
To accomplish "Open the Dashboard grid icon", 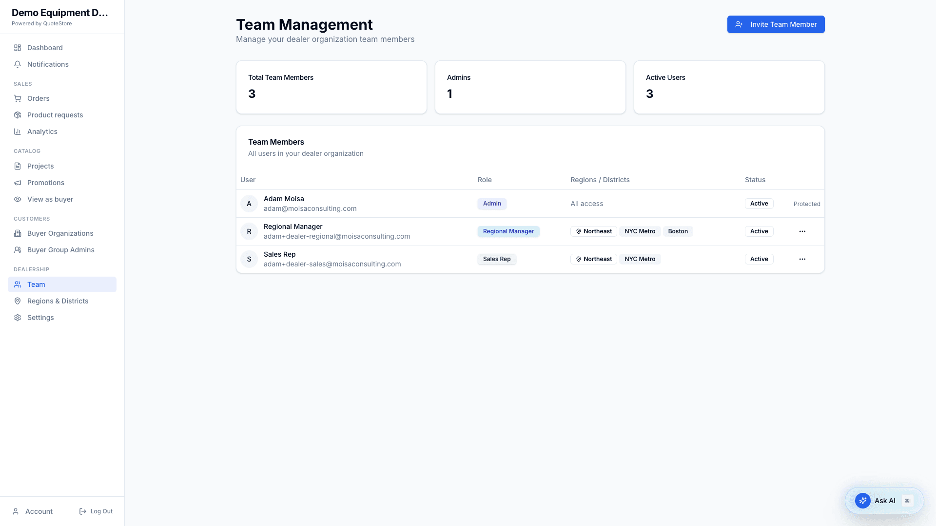I will pyautogui.click(x=18, y=48).
